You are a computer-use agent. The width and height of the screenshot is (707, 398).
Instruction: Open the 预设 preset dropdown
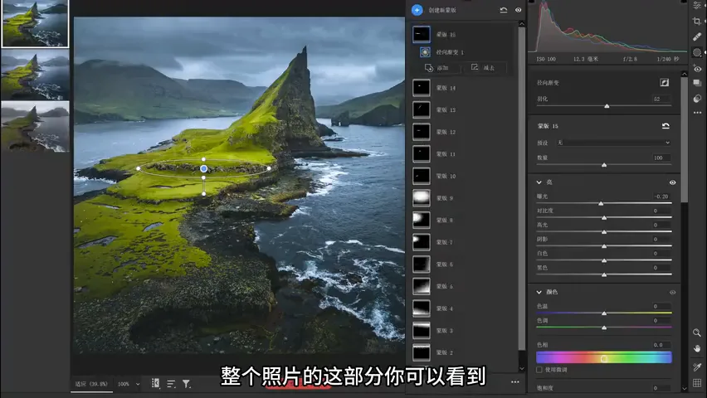click(613, 143)
